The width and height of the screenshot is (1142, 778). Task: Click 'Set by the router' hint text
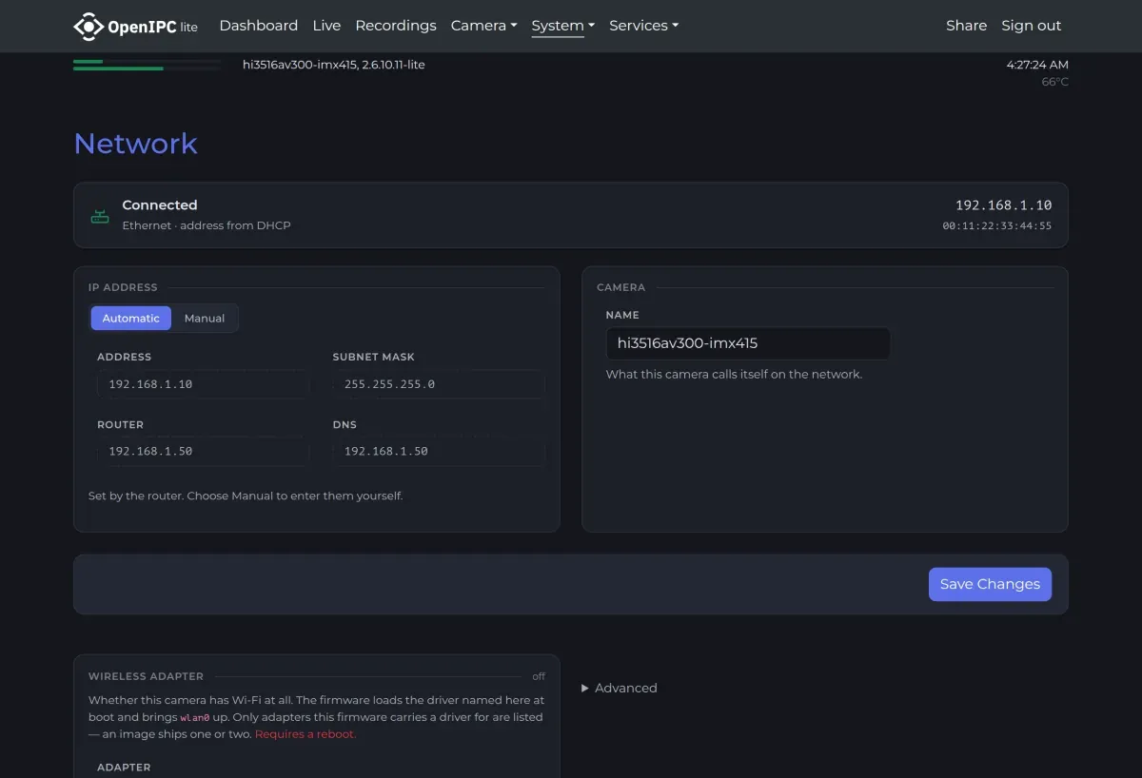246,496
